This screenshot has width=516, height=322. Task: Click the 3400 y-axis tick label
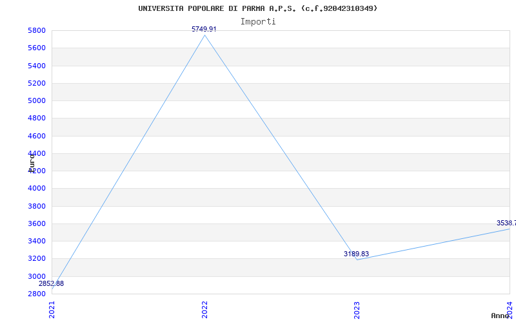pos(37,241)
